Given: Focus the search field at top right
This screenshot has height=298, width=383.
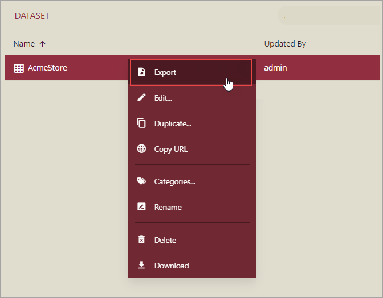Looking at the screenshot, I should (330, 15).
